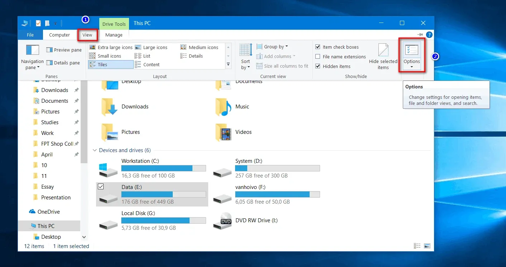The height and width of the screenshot is (267, 506).
Task: Open the Manage tab
Action: (x=114, y=35)
